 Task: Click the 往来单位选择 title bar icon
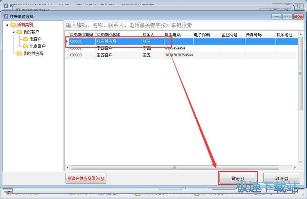[x=6, y=16]
